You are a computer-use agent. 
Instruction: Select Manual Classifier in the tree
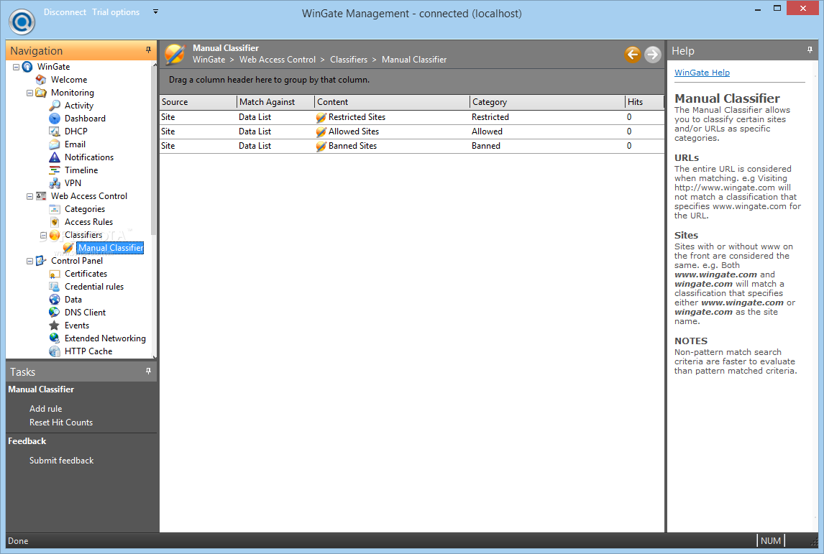click(110, 248)
